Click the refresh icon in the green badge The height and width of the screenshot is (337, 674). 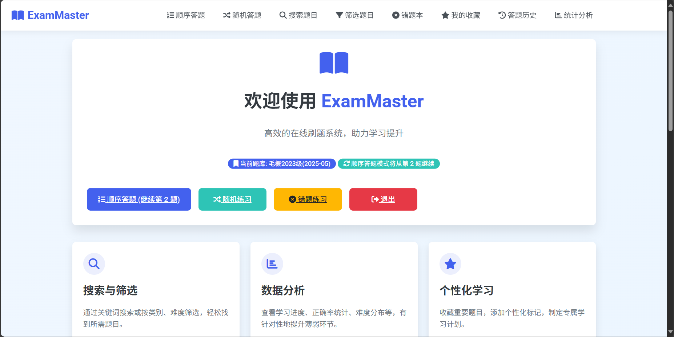click(x=346, y=164)
